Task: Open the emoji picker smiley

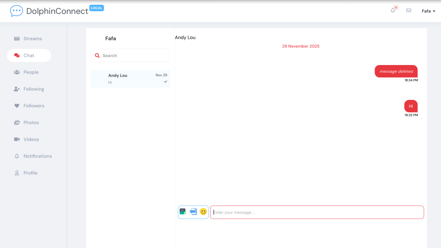Action: tap(203, 212)
